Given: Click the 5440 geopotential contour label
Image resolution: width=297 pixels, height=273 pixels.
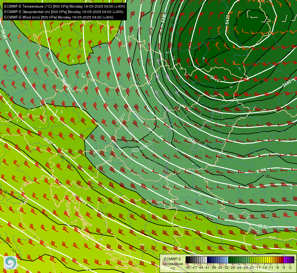Looking at the screenshot, I should point(215,79).
